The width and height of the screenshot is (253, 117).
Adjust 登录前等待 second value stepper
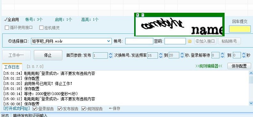coord(244,55)
